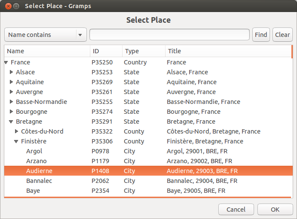Click title 'Auvergne, France'

pyautogui.click(x=191, y=92)
